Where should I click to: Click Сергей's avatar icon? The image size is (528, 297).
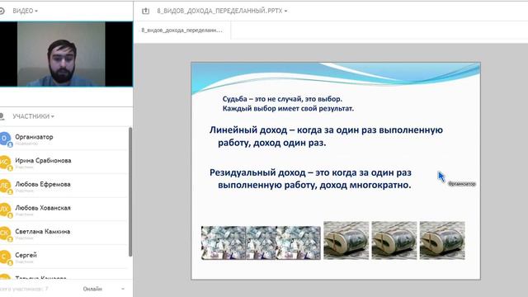click(x=5, y=257)
